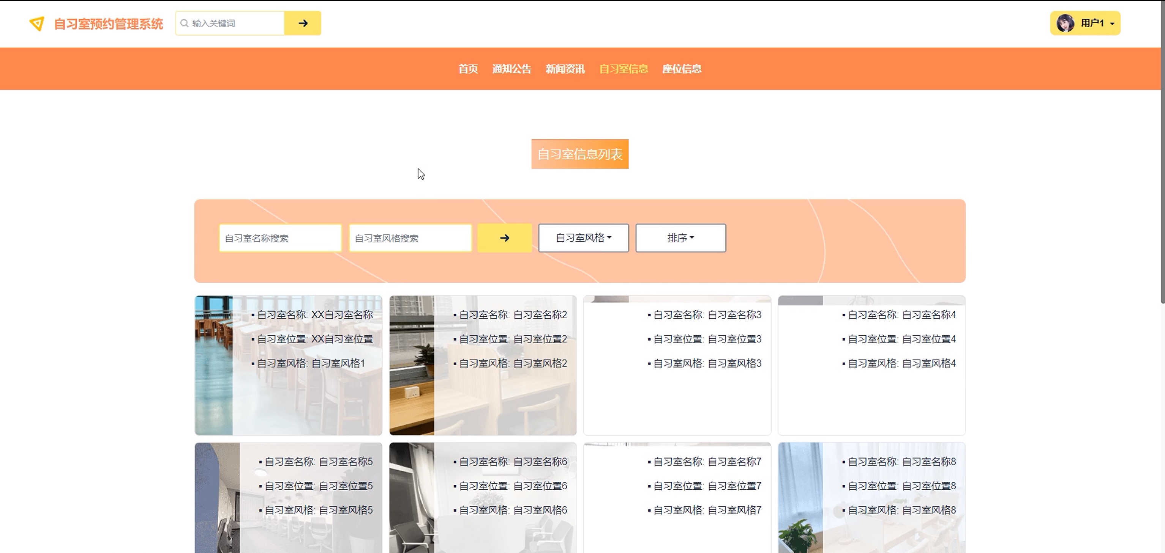Select the 自习室信息 nav item
1165x553 pixels.
tap(623, 69)
